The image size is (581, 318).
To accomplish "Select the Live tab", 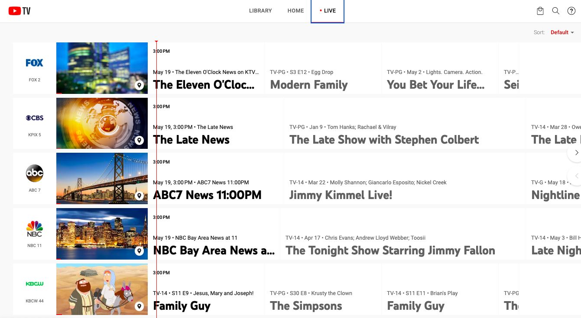I will pos(328,11).
